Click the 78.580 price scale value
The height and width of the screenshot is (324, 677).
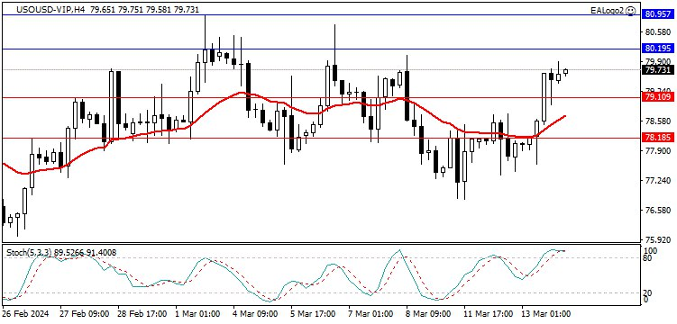[657, 121]
